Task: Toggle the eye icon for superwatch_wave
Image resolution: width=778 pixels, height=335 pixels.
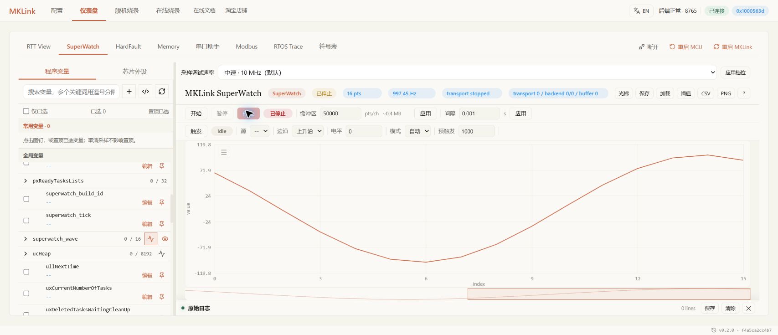Action: click(165, 239)
